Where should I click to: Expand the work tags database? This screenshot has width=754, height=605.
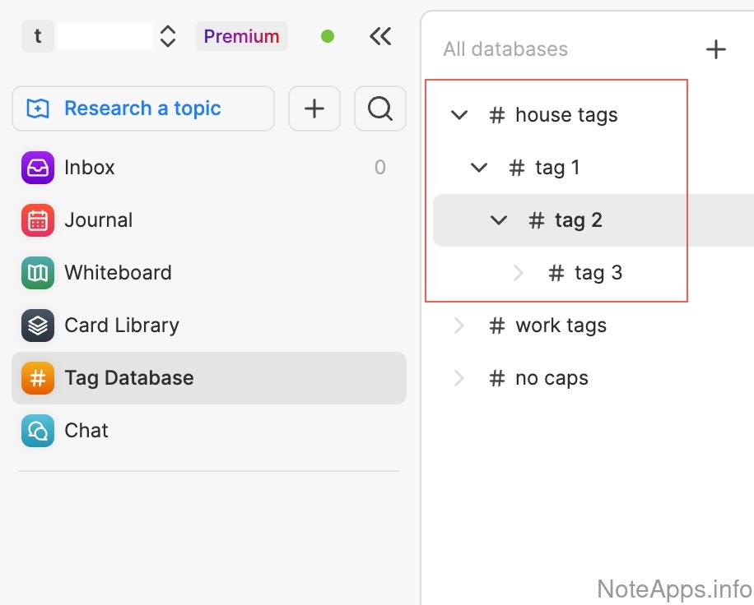pyautogui.click(x=459, y=326)
